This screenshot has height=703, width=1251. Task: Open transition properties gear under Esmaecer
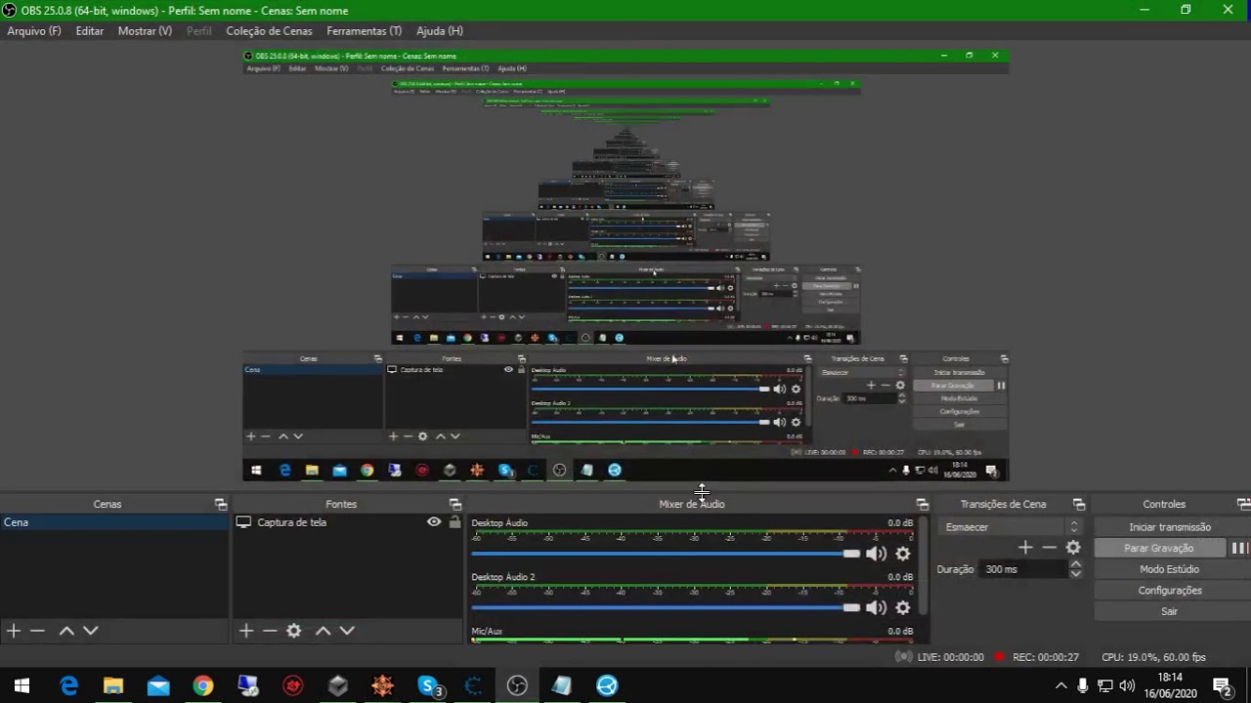tap(1073, 548)
